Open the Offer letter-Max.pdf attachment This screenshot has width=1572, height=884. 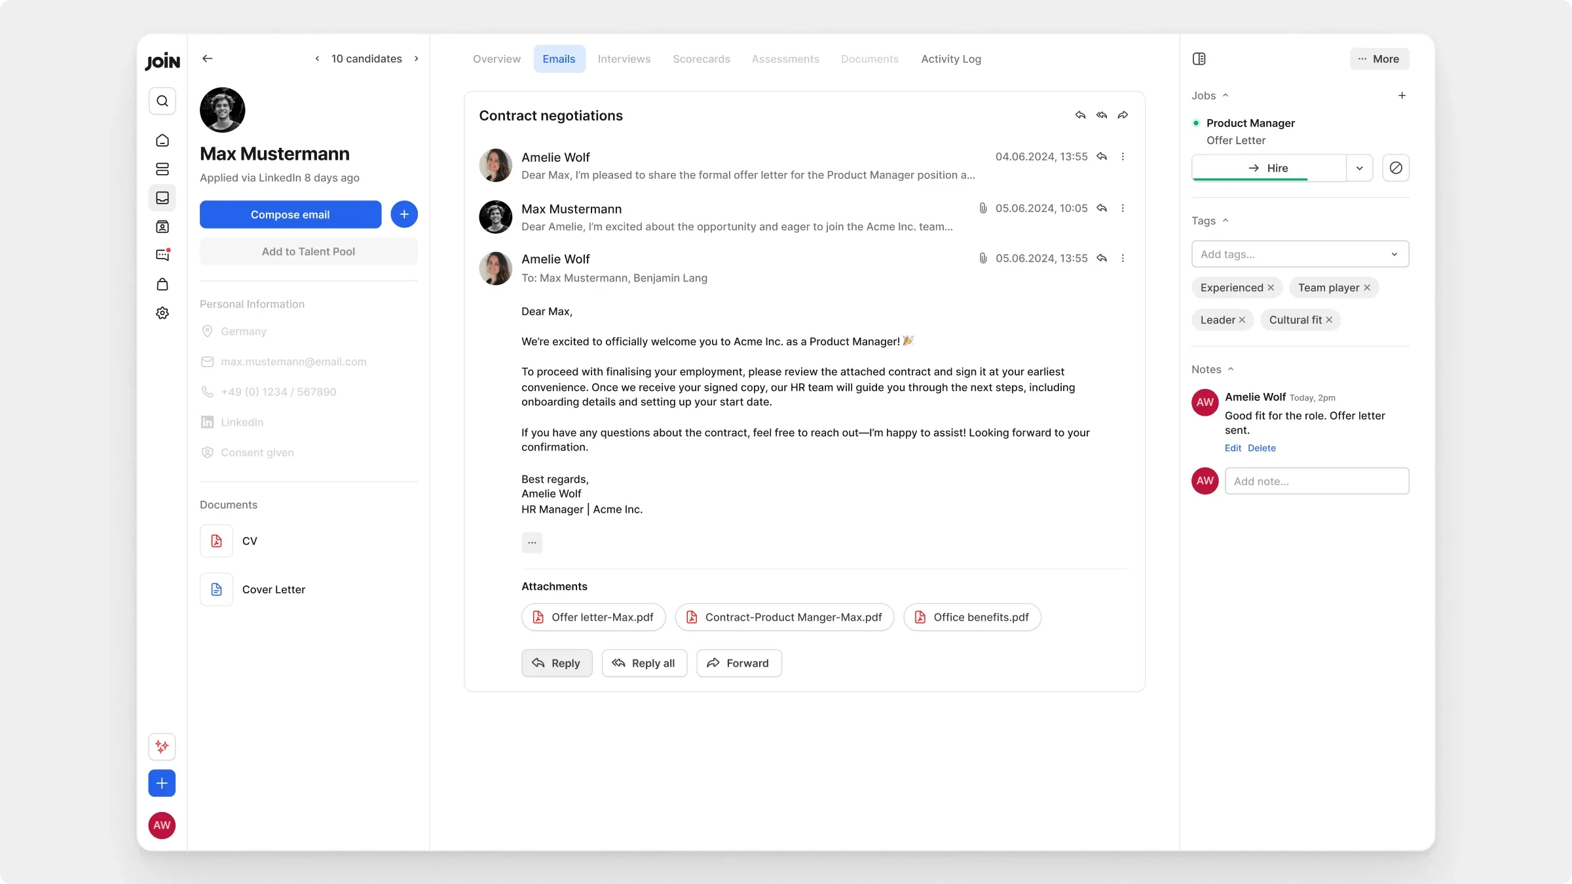point(593,617)
